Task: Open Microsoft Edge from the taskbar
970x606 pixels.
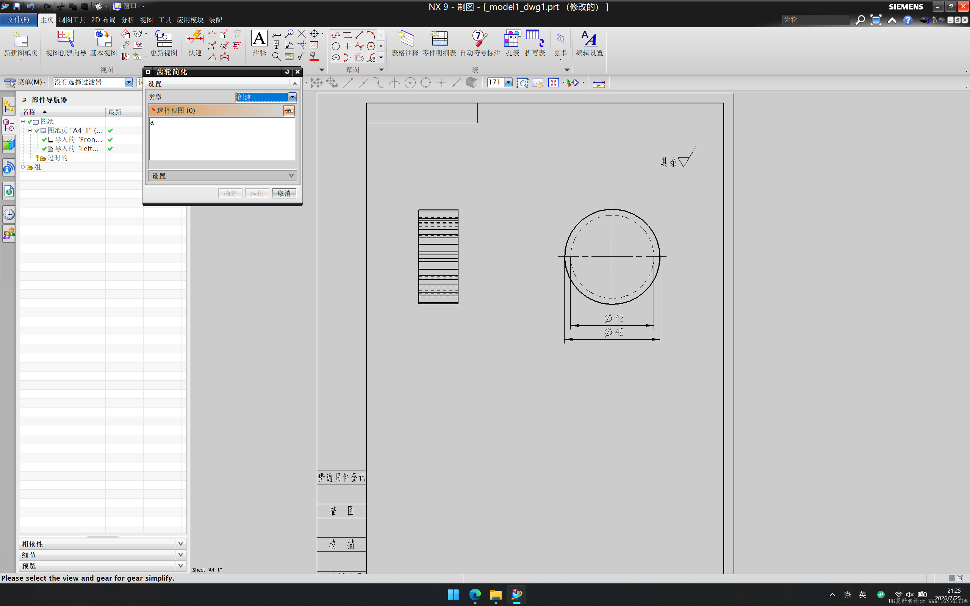Action: (475, 594)
